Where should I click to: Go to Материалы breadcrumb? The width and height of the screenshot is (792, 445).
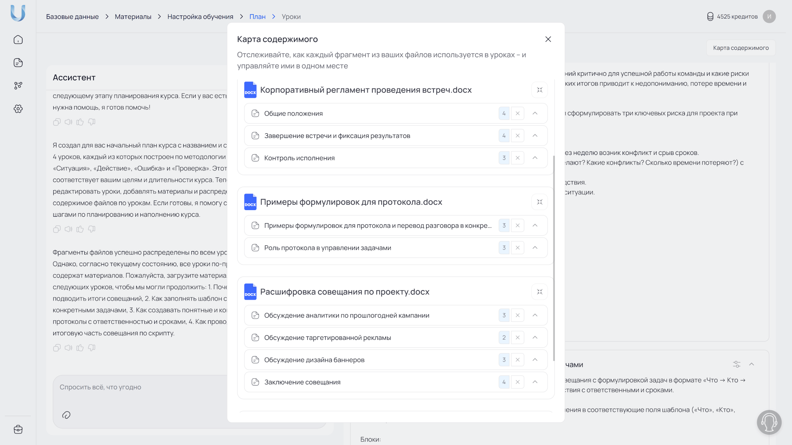pos(133,17)
